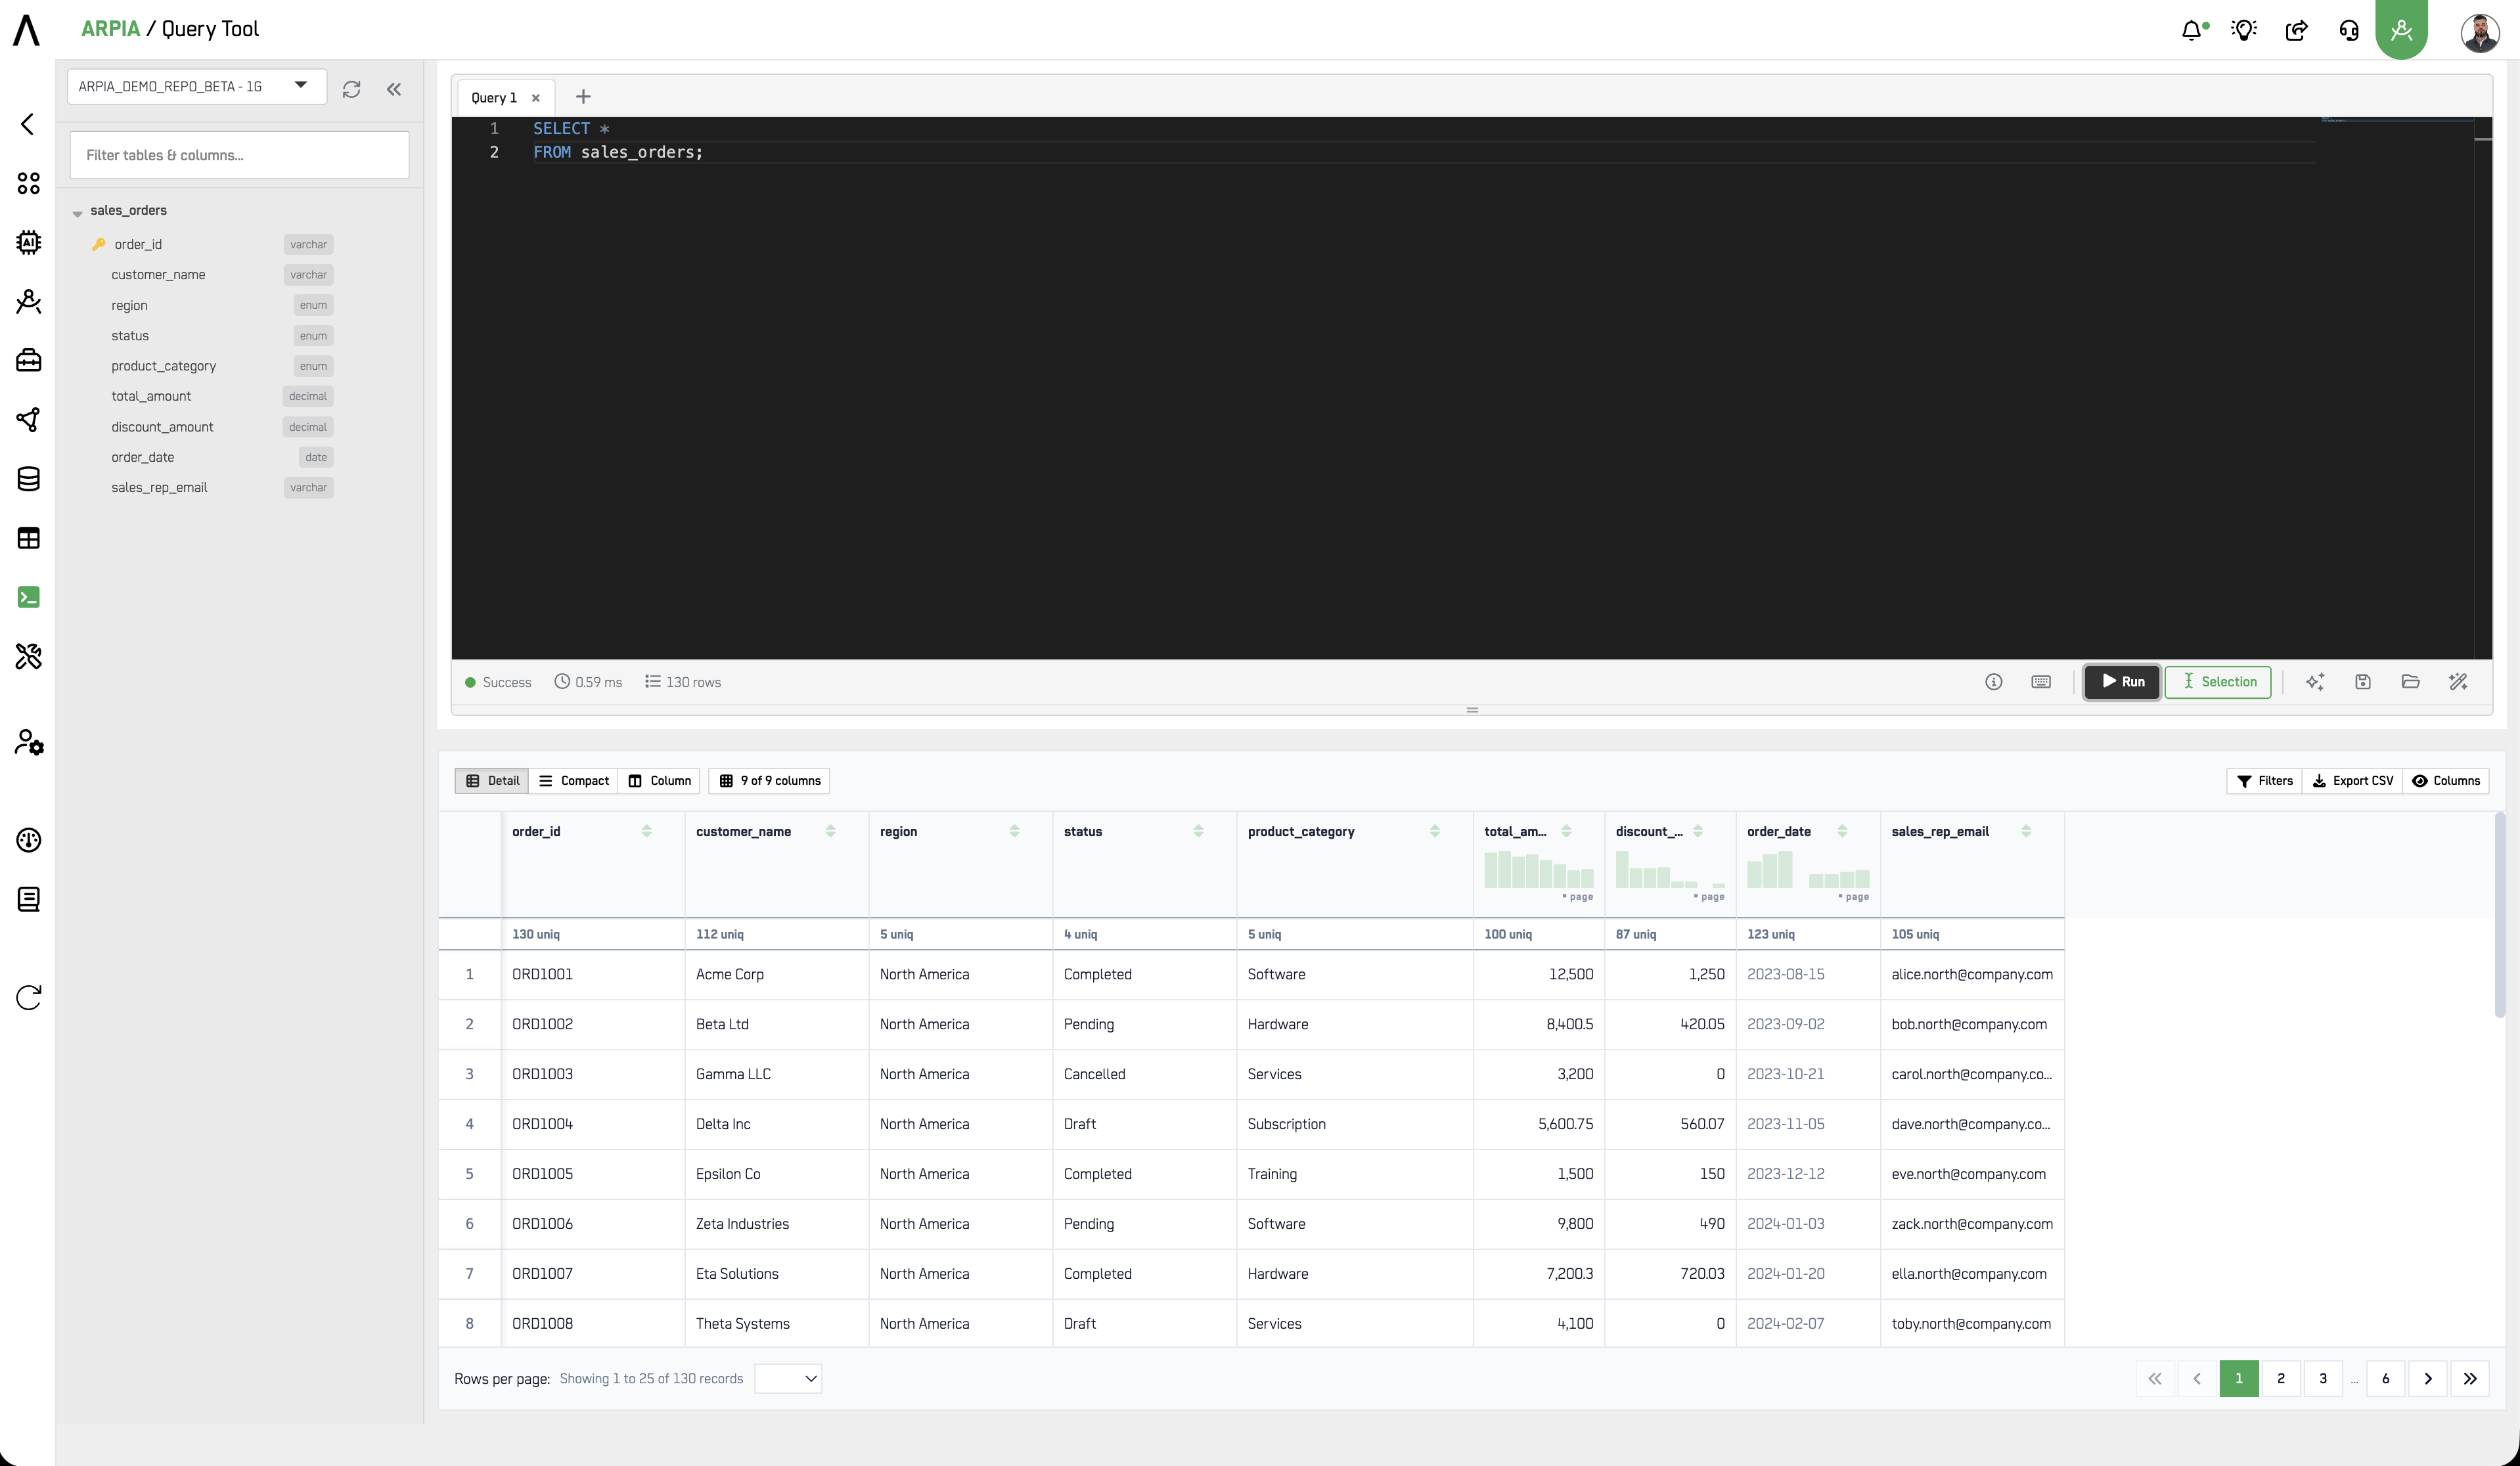Image resolution: width=2520 pixels, height=1466 pixels.
Task: Select the Query 1 tab
Action: [x=494, y=98]
